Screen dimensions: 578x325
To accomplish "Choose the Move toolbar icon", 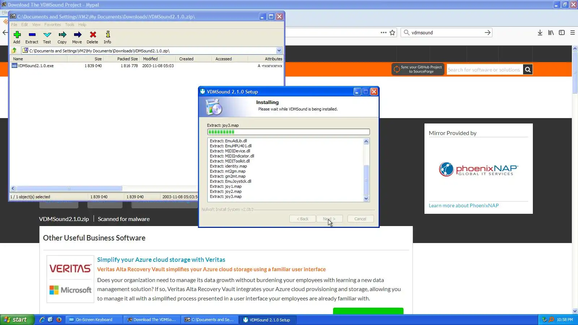I will (x=77, y=35).
